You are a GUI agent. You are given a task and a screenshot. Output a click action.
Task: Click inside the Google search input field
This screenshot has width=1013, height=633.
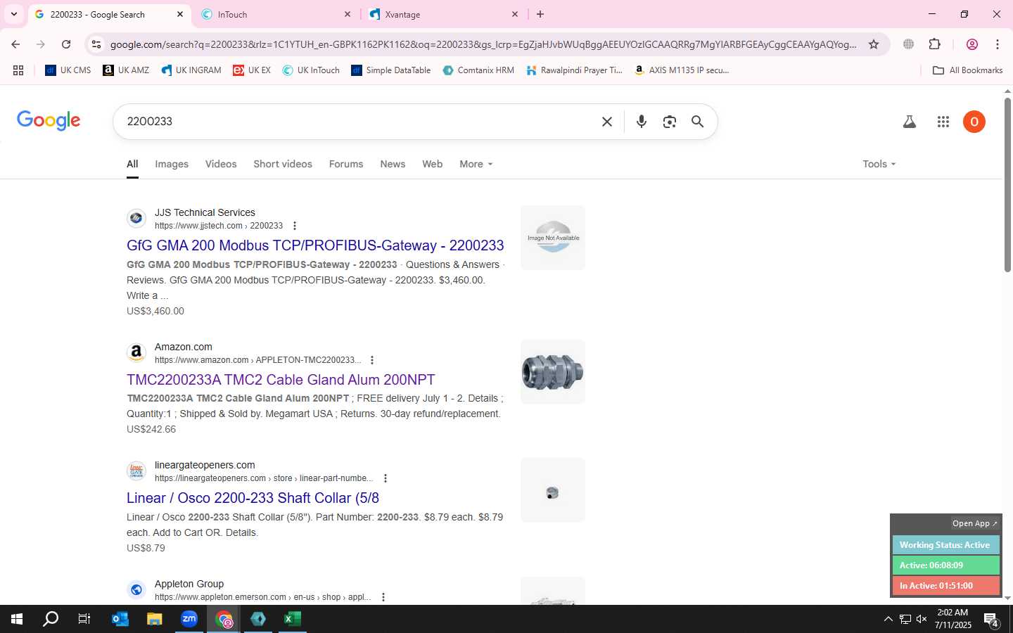click(359, 122)
